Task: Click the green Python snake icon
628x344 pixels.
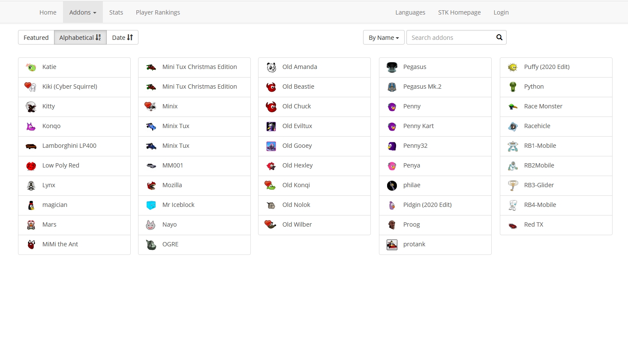Action: 513,87
